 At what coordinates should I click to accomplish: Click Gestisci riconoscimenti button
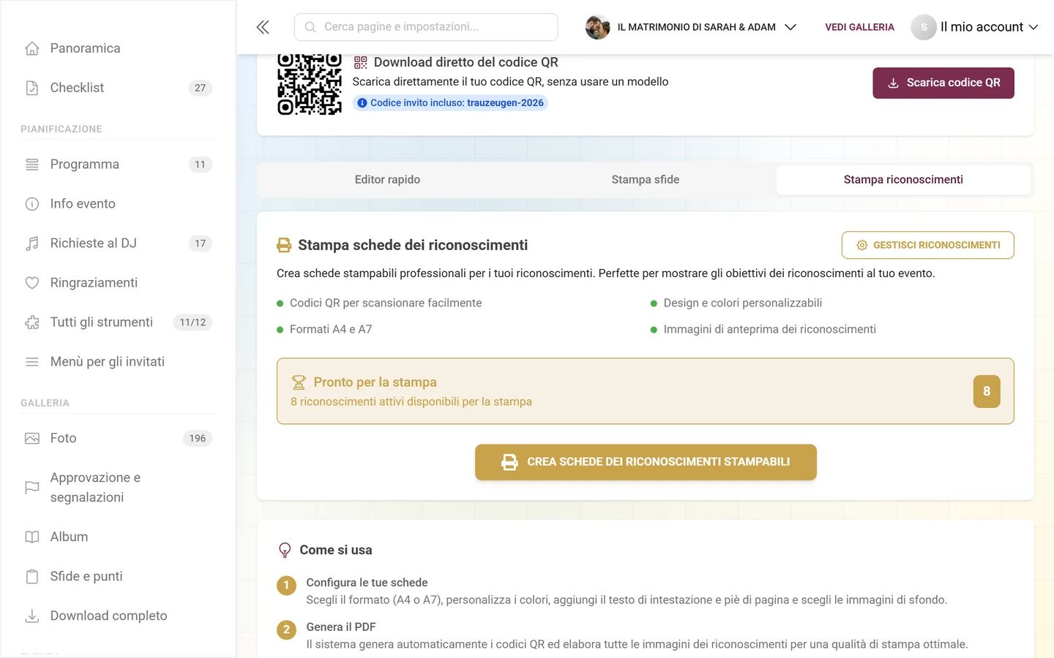click(x=928, y=246)
